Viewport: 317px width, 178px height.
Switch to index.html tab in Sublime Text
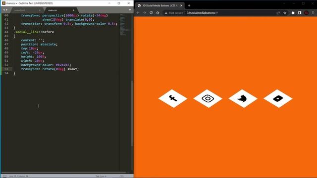point(20,10)
